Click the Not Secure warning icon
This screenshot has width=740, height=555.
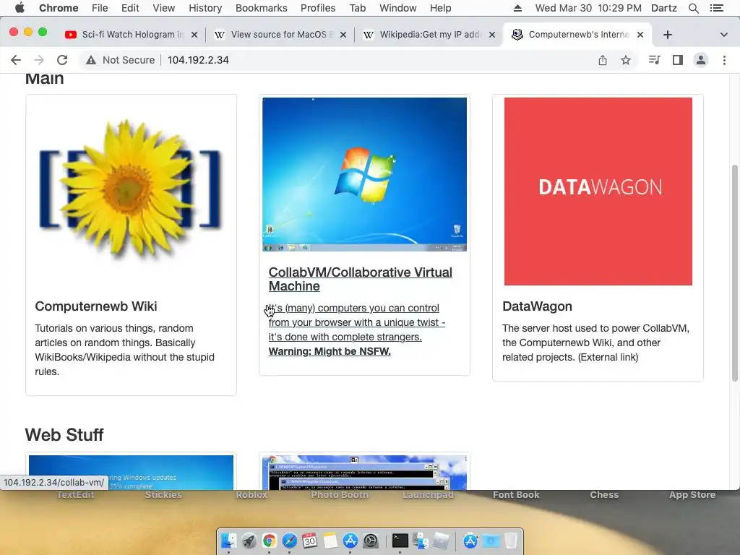coord(90,60)
